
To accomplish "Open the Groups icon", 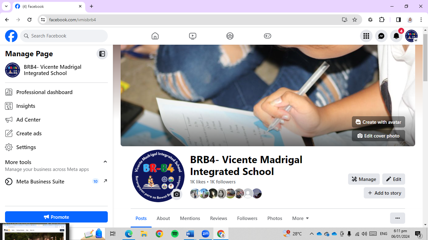I will coord(230,36).
